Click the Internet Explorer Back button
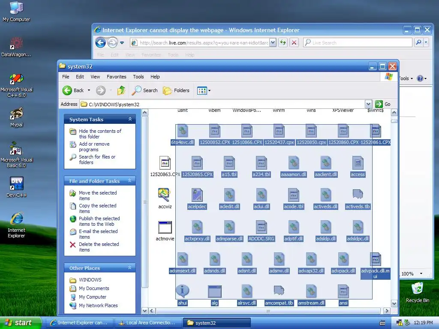The width and height of the screenshot is (439, 329). pos(100,42)
